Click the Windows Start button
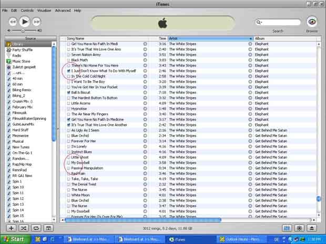This screenshot has width=326, height=244. click(15, 239)
